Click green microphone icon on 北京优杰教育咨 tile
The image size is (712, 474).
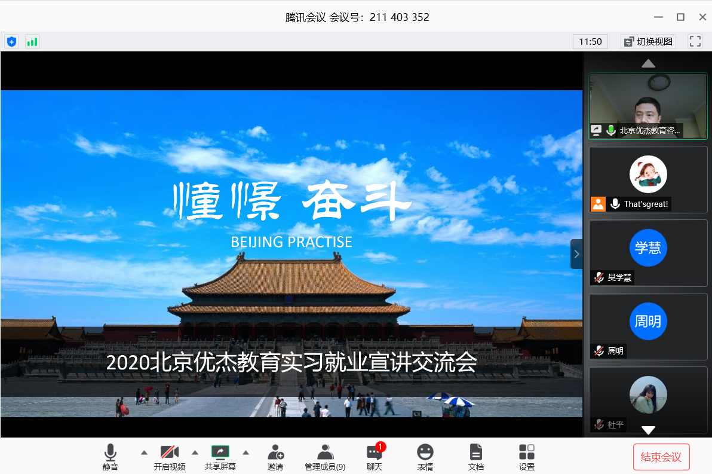[x=610, y=130]
